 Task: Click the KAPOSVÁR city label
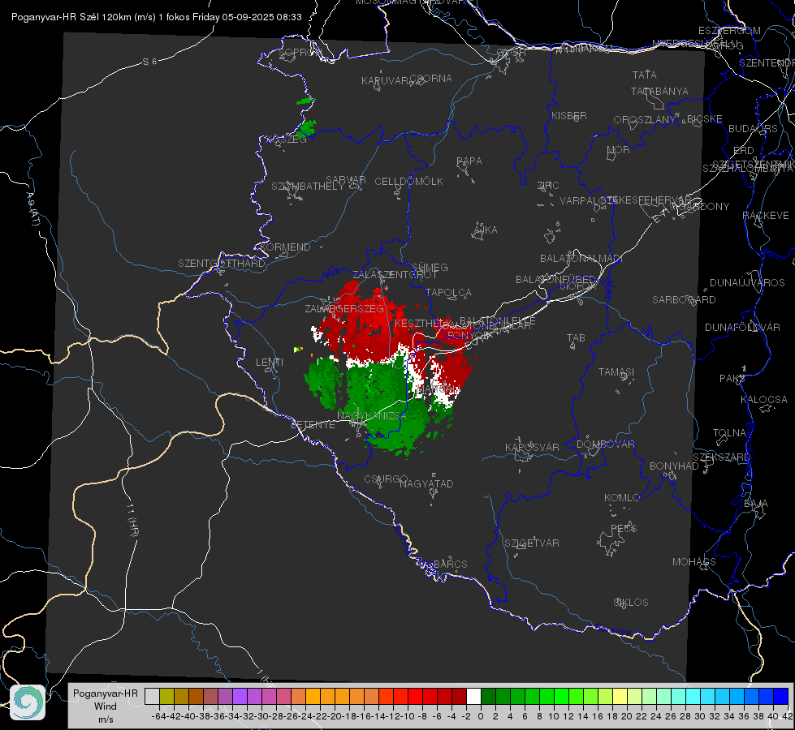click(532, 447)
